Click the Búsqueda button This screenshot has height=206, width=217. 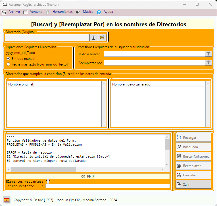[193, 147]
